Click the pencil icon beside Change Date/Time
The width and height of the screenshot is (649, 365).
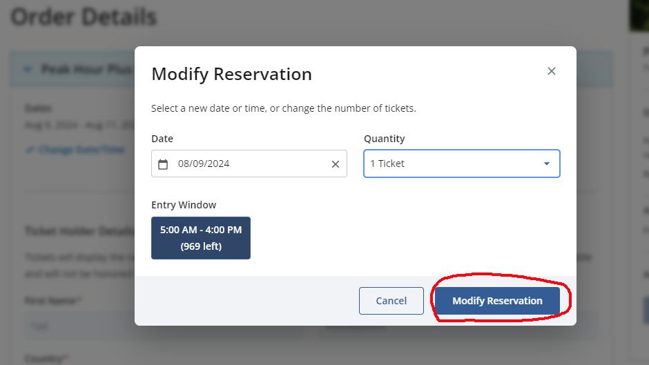(29, 150)
